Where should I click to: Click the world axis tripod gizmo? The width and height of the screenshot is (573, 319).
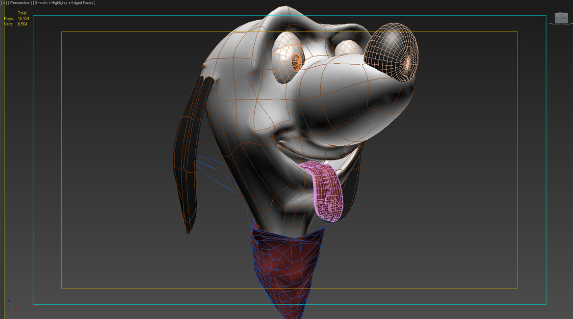(9, 307)
